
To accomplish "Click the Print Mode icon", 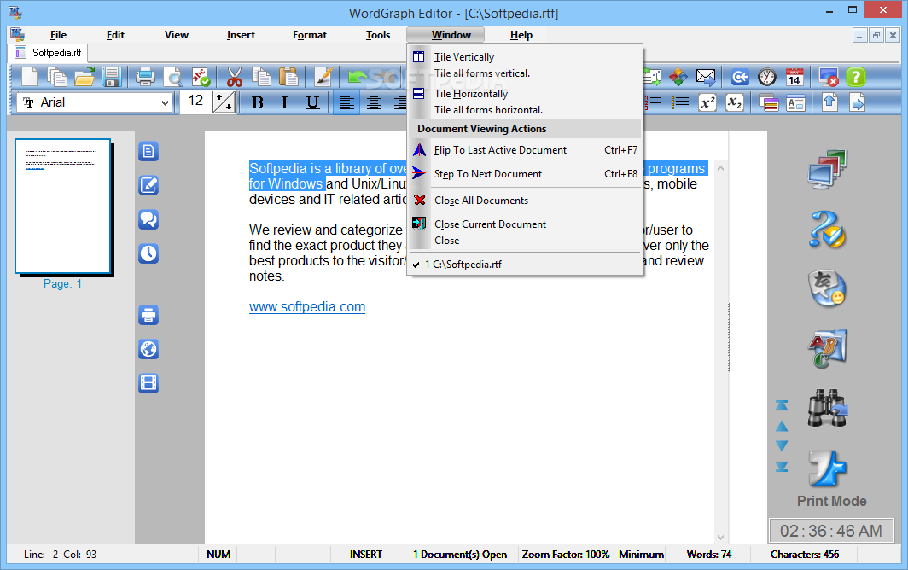I will coord(828,468).
